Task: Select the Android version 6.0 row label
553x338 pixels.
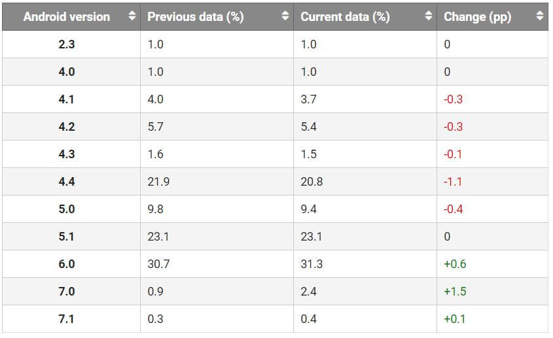Action: [x=67, y=264]
